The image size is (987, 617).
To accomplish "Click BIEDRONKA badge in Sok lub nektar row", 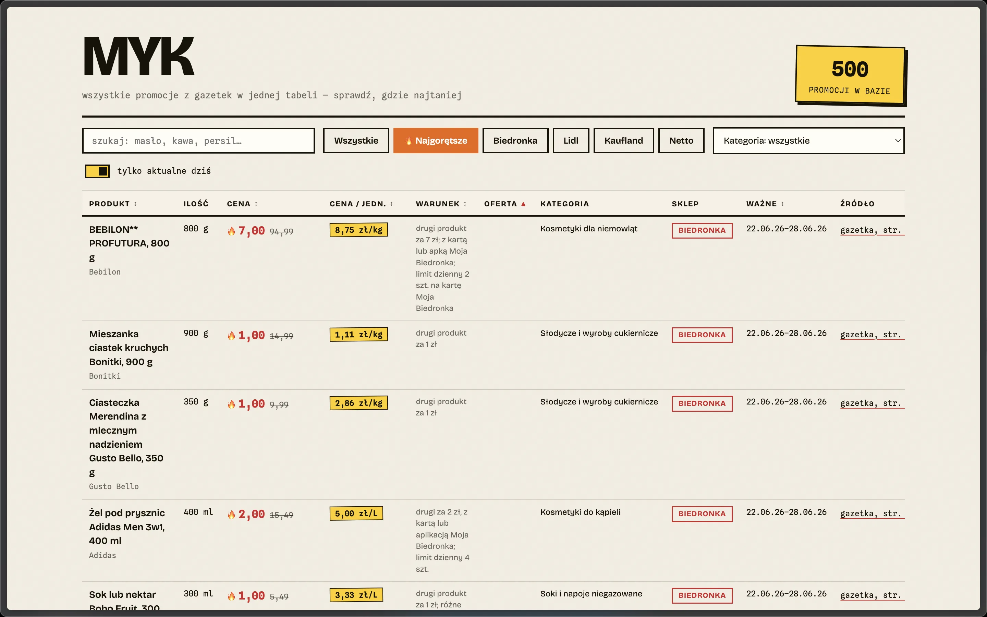I will (x=702, y=596).
